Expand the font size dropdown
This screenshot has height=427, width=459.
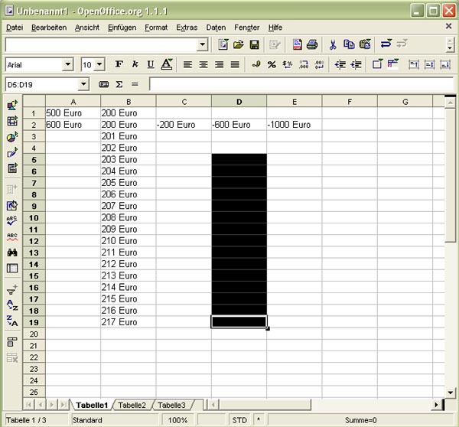(100, 65)
